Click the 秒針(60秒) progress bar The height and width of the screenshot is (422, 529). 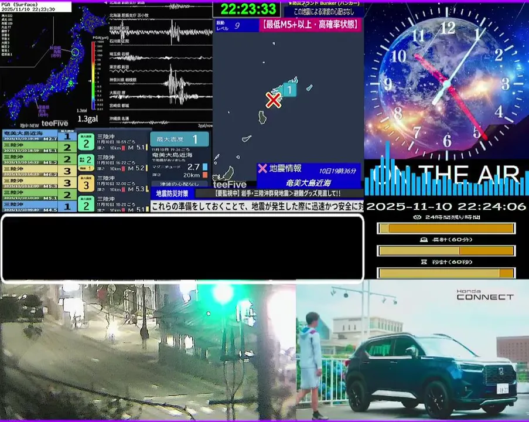(446, 273)
